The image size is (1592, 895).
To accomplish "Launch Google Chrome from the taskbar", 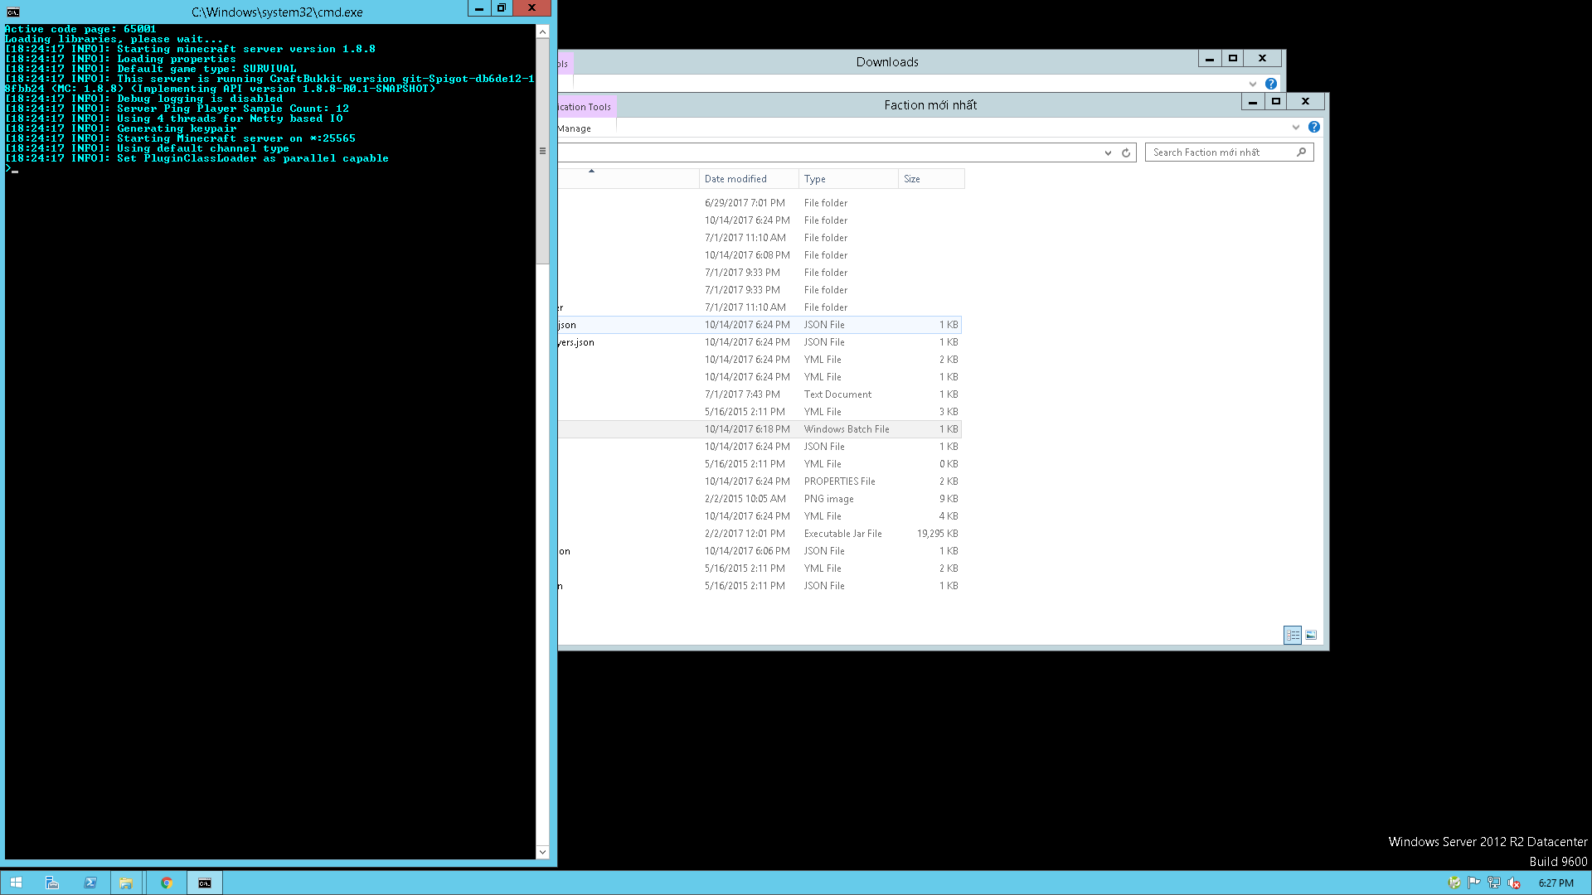I will pos(167,883).
